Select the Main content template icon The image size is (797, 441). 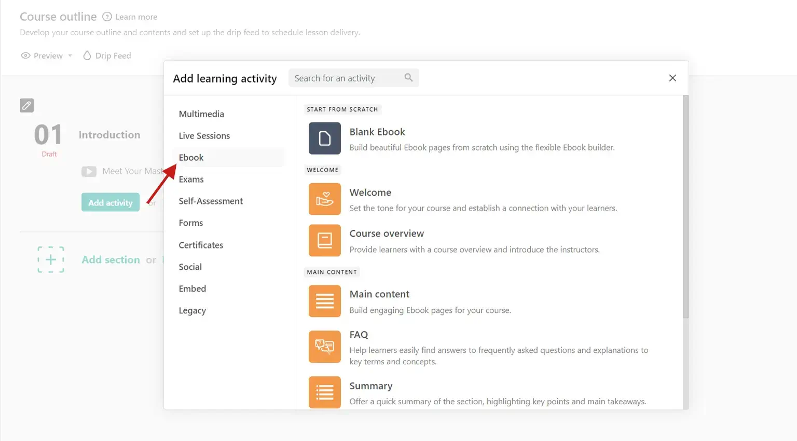pyautogui.click(x=324, y=301)
